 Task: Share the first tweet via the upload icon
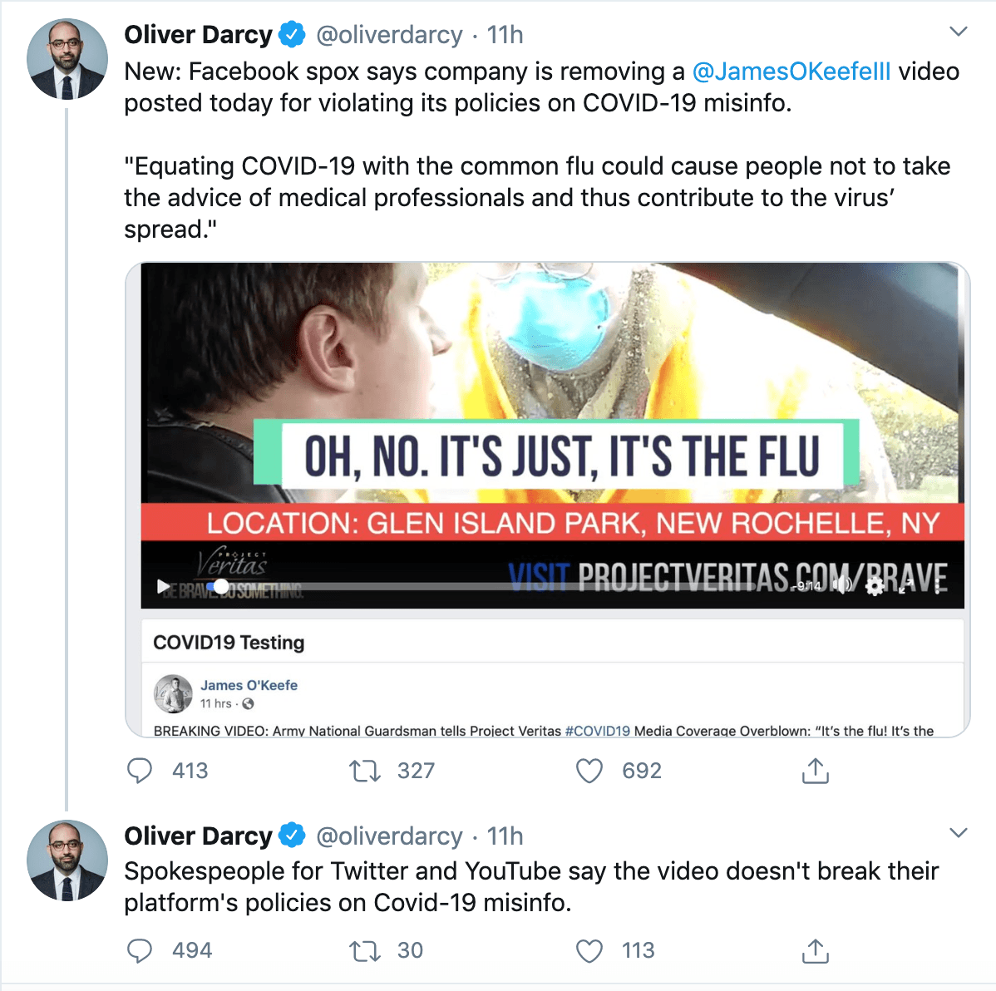pos(816,771)
